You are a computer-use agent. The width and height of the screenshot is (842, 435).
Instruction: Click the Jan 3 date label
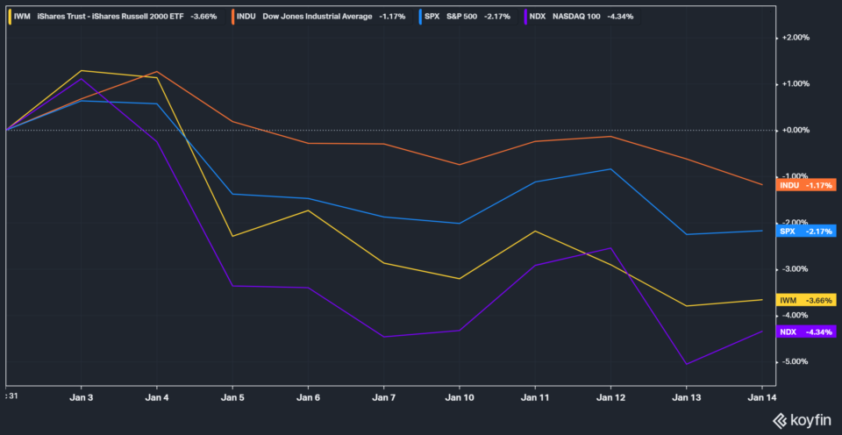click(x=81, y=396)
